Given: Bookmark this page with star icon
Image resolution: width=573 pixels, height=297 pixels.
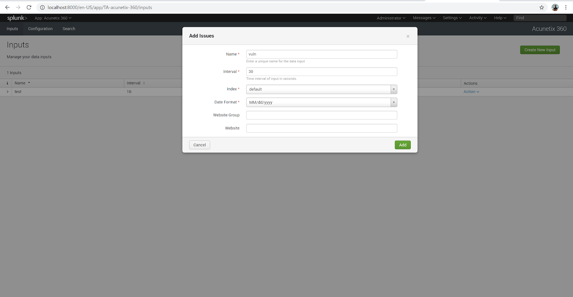Looking at the screenshot, I should [541, 7].
